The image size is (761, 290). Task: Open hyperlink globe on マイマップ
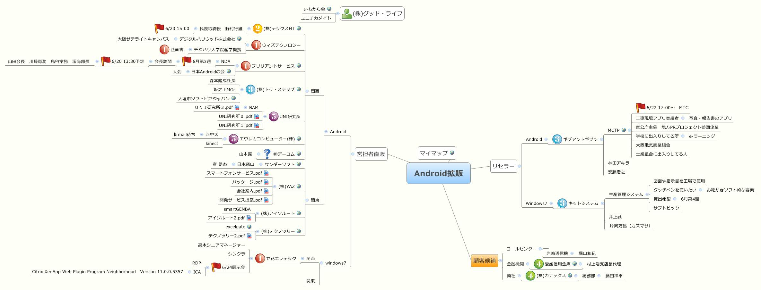(452, 153)
